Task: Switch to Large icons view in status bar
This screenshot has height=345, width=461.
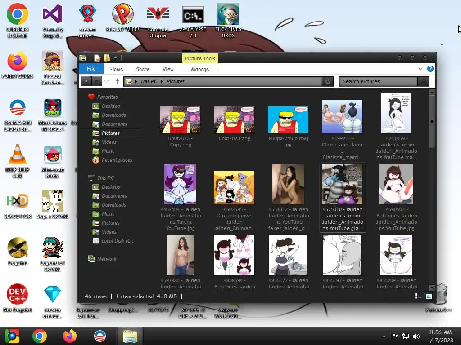Action: (429, 296)
